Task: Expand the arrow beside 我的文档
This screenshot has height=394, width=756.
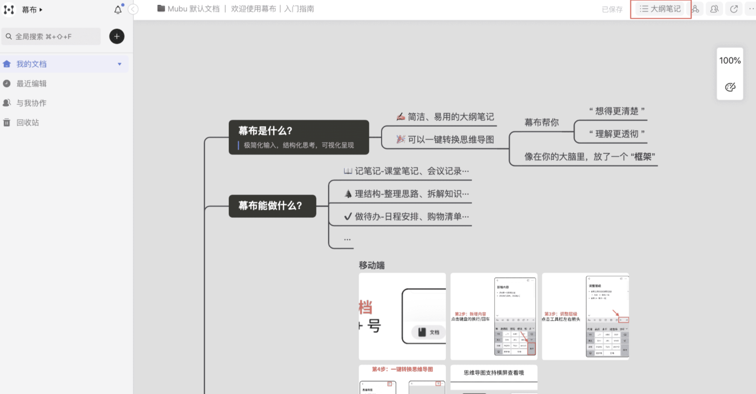Action: 120,64
